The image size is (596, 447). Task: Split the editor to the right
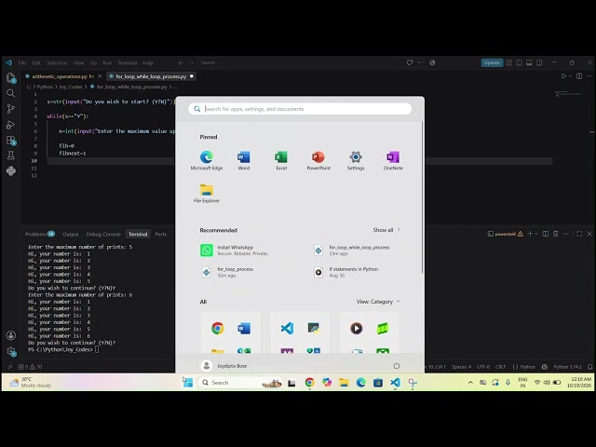[579, 76]
